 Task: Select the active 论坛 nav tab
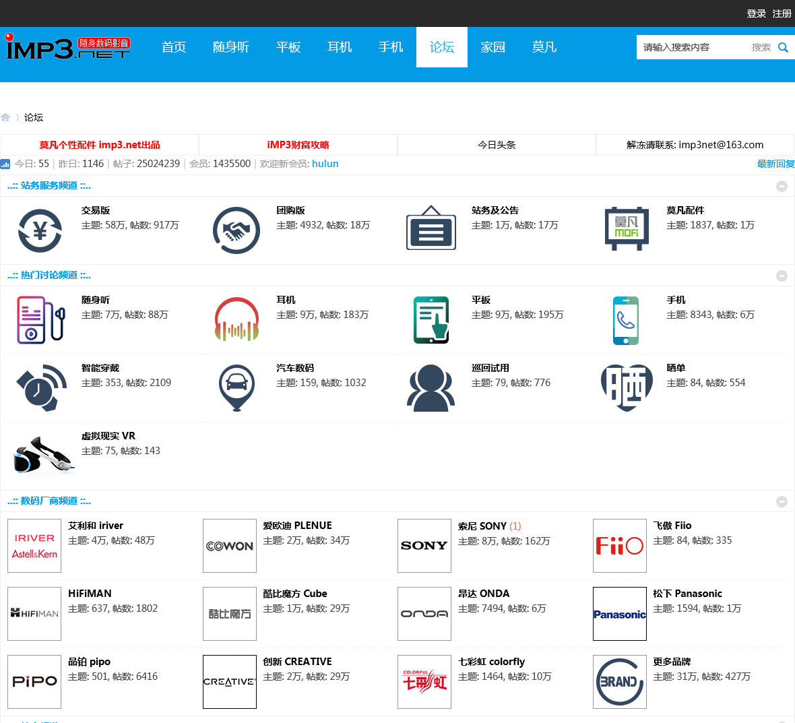[x=442, y=47]
